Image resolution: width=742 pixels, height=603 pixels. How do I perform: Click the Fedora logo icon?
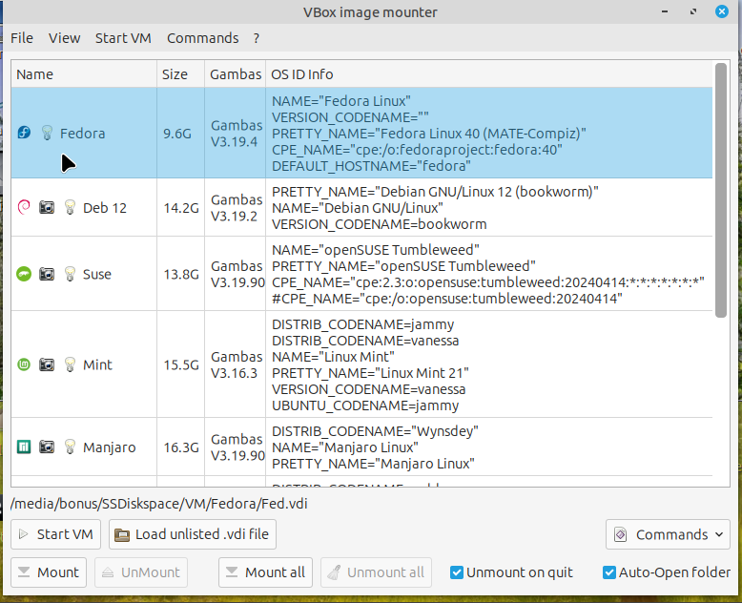click(25, 133)
